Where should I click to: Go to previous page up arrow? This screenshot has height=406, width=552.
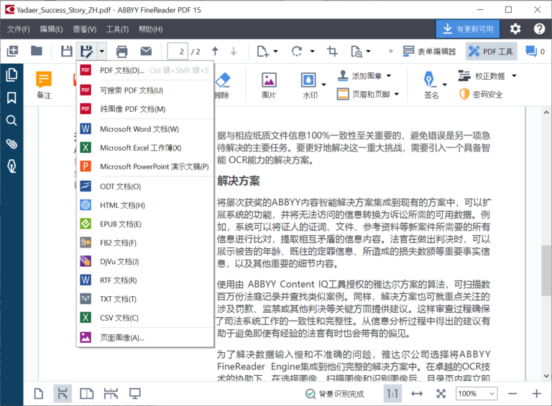(x=215, y=51)
